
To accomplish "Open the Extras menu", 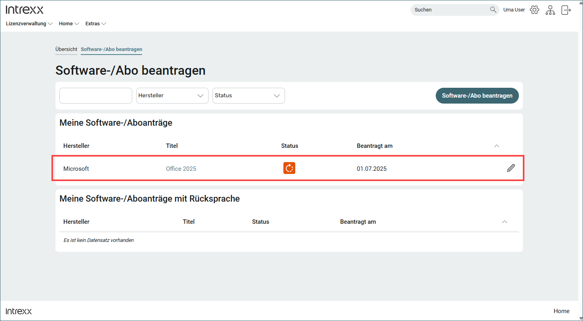I will [x=96, y=24].
